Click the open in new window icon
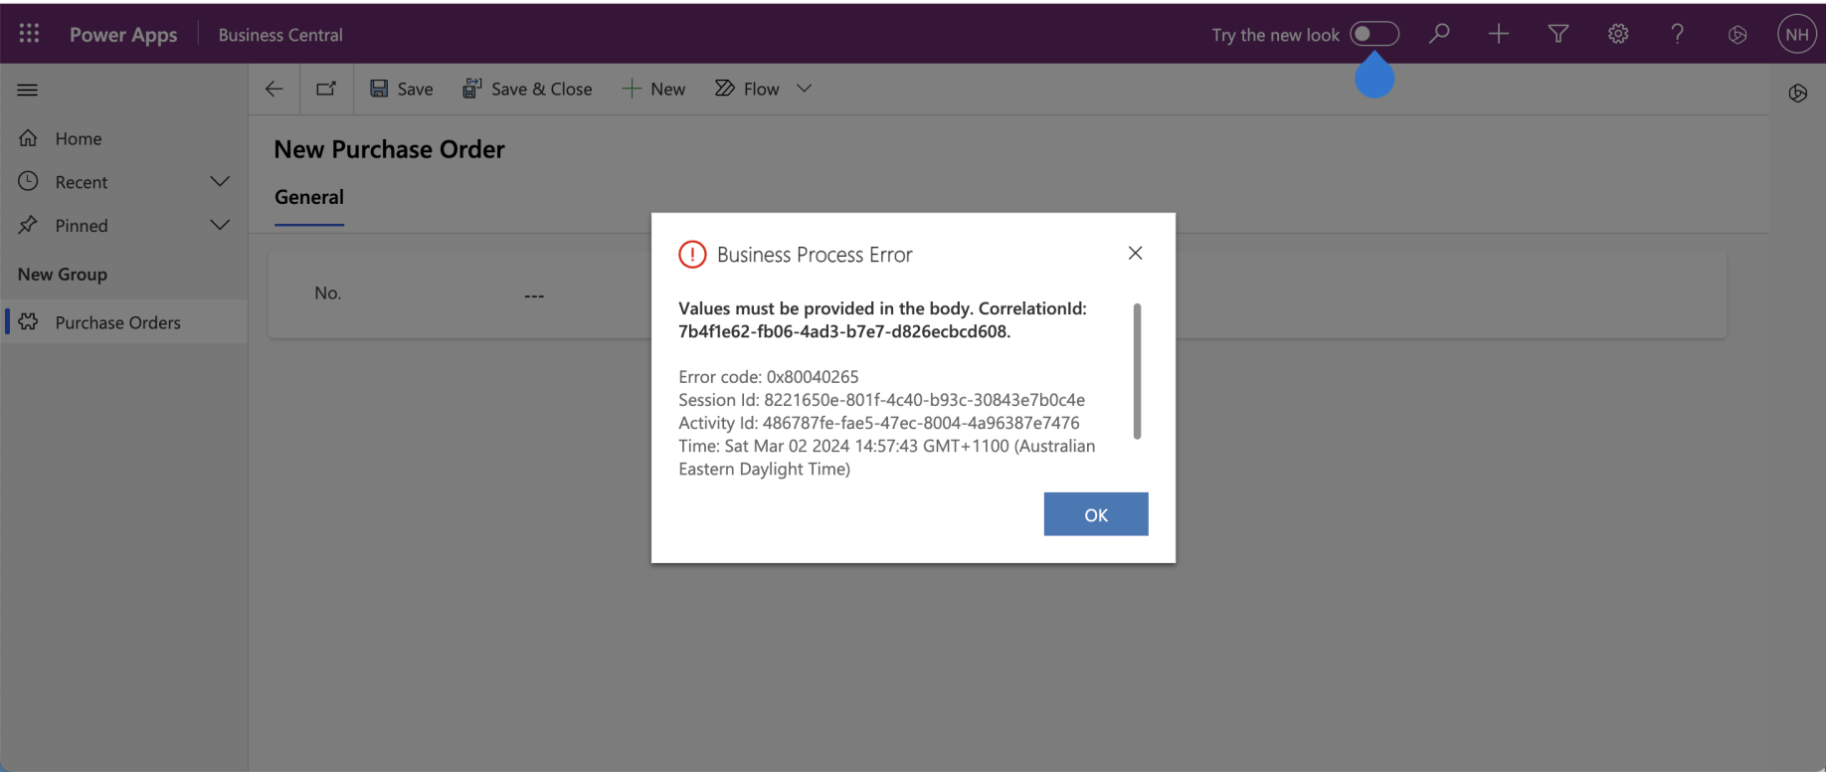This screenshot has height=772, width=1826. (x=326, y=89)
